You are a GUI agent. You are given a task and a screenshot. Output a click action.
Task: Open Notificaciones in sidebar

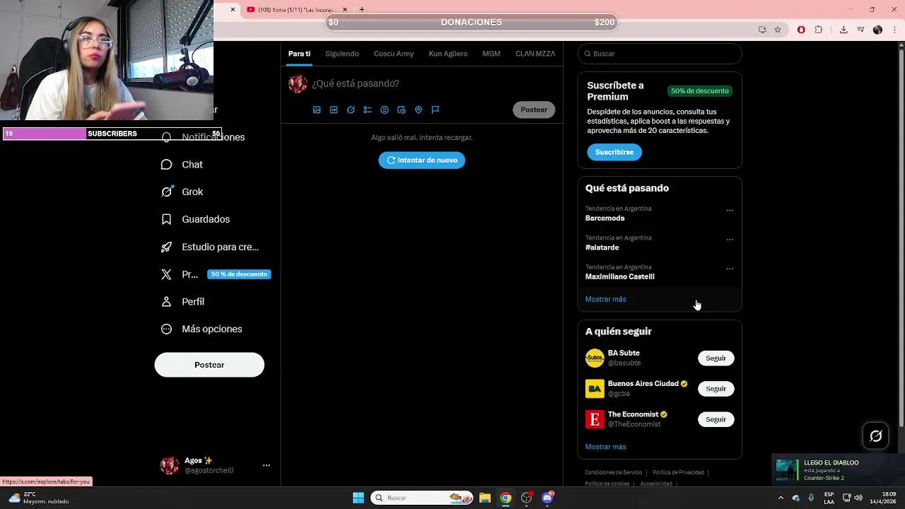point(203,137)
